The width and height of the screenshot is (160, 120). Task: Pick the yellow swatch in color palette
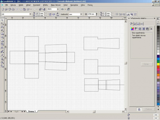pyautogui.click(x=158, y=64)
